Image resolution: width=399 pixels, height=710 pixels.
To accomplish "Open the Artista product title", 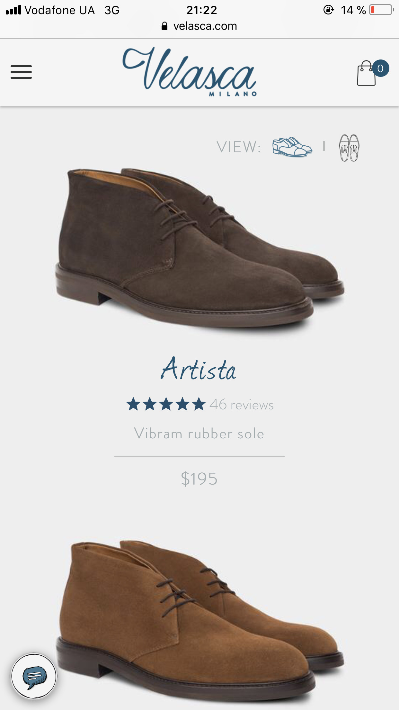I will tap(199, 369).
